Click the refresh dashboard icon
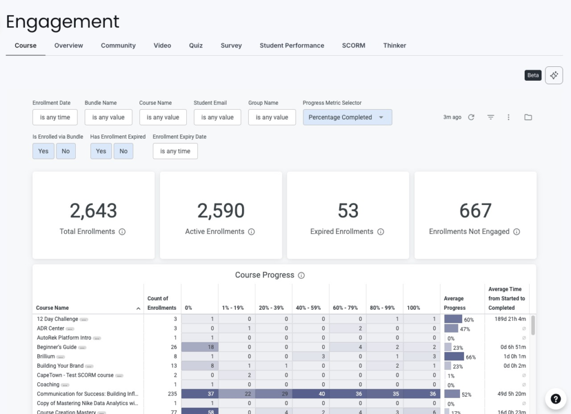Screen dimensions: 571x414 click(x=471, y=117)
